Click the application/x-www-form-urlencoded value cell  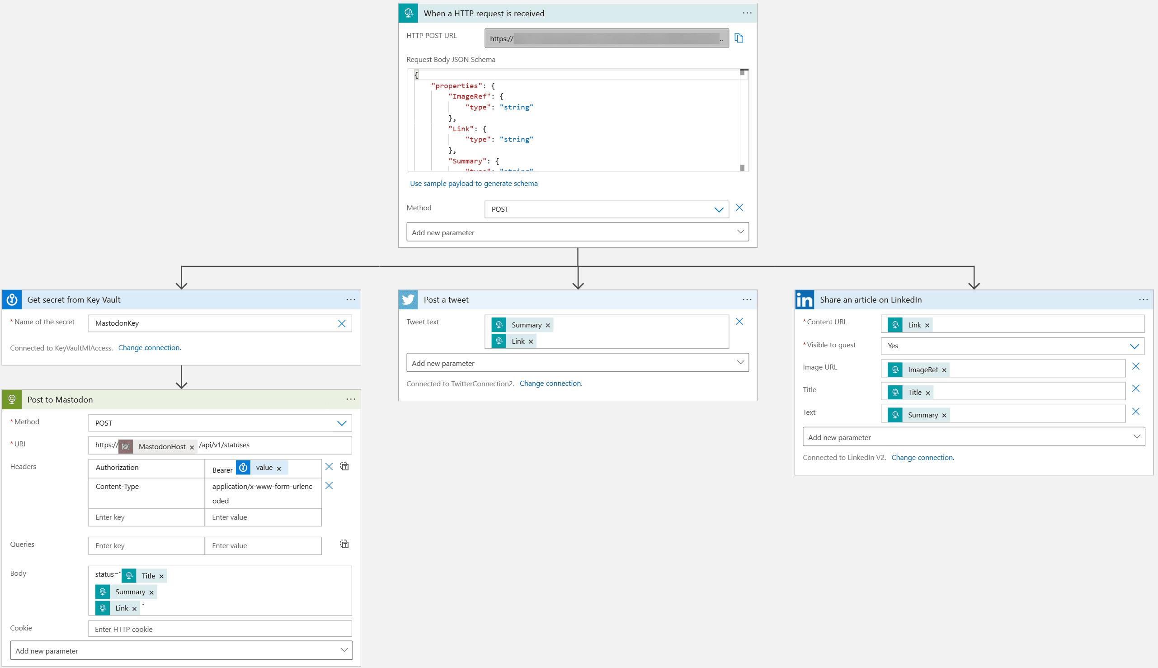pyautogui.click(x=263, y=493)
